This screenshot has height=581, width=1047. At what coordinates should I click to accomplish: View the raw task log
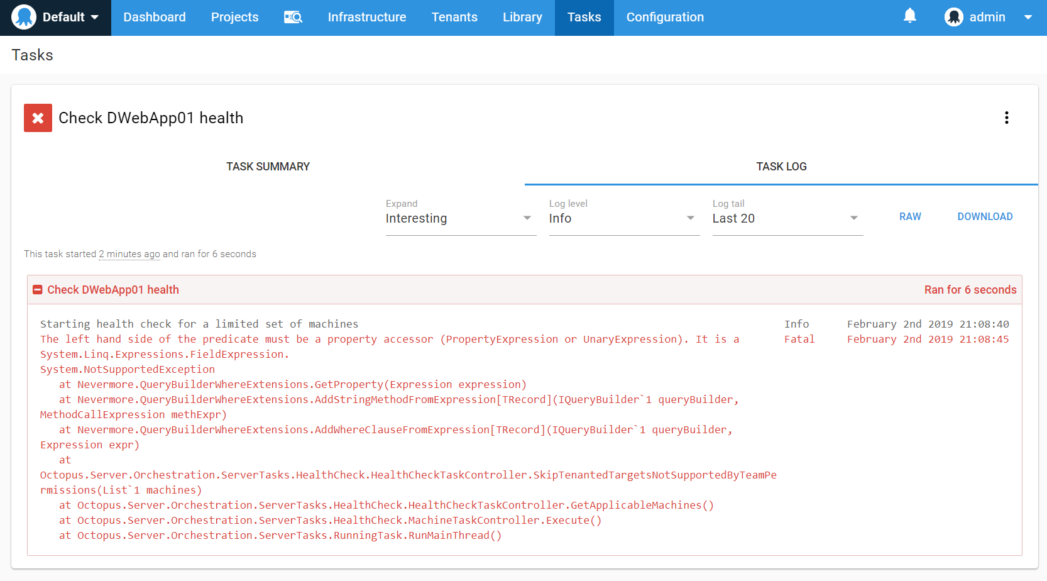[909, 216]
